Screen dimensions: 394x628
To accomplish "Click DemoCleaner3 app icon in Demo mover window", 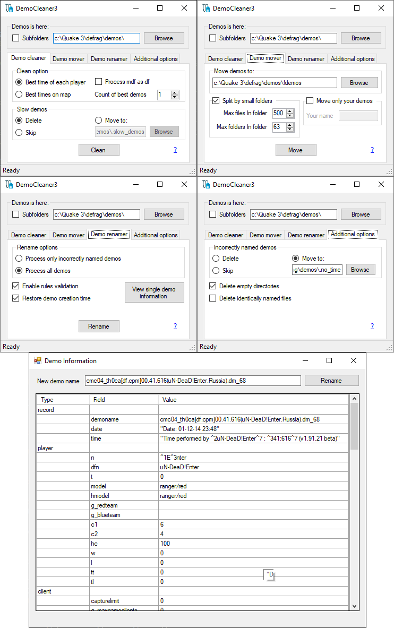I will [x=207, y=8].
